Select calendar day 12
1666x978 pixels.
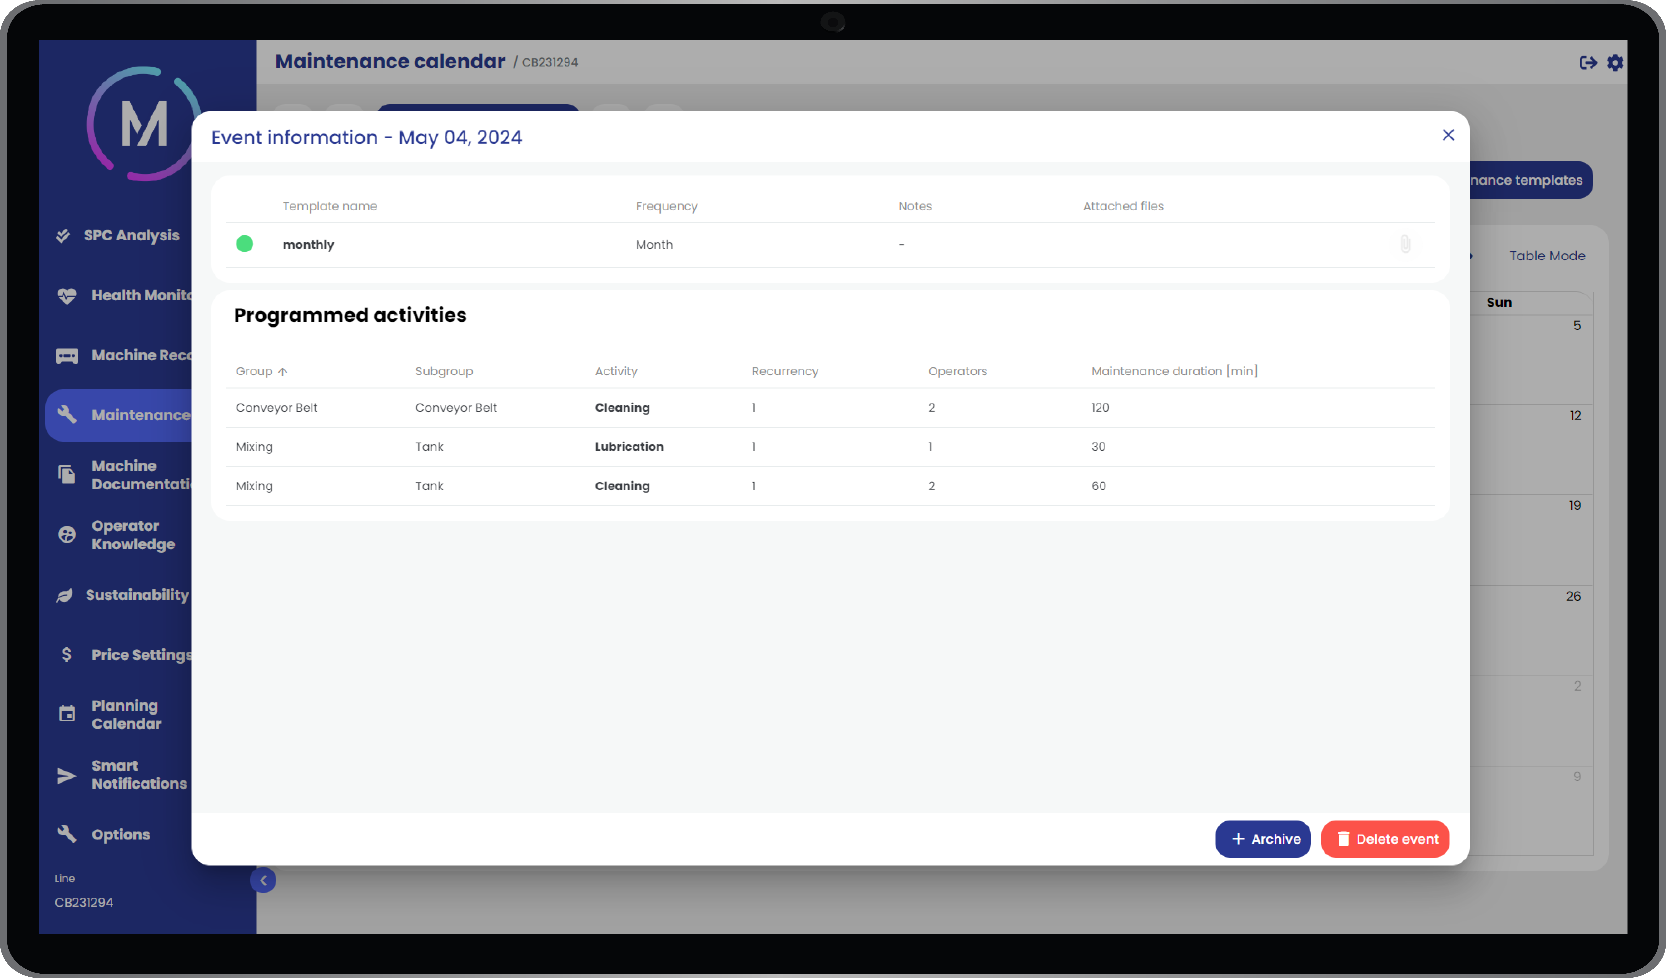click(x=1576, y=416)
